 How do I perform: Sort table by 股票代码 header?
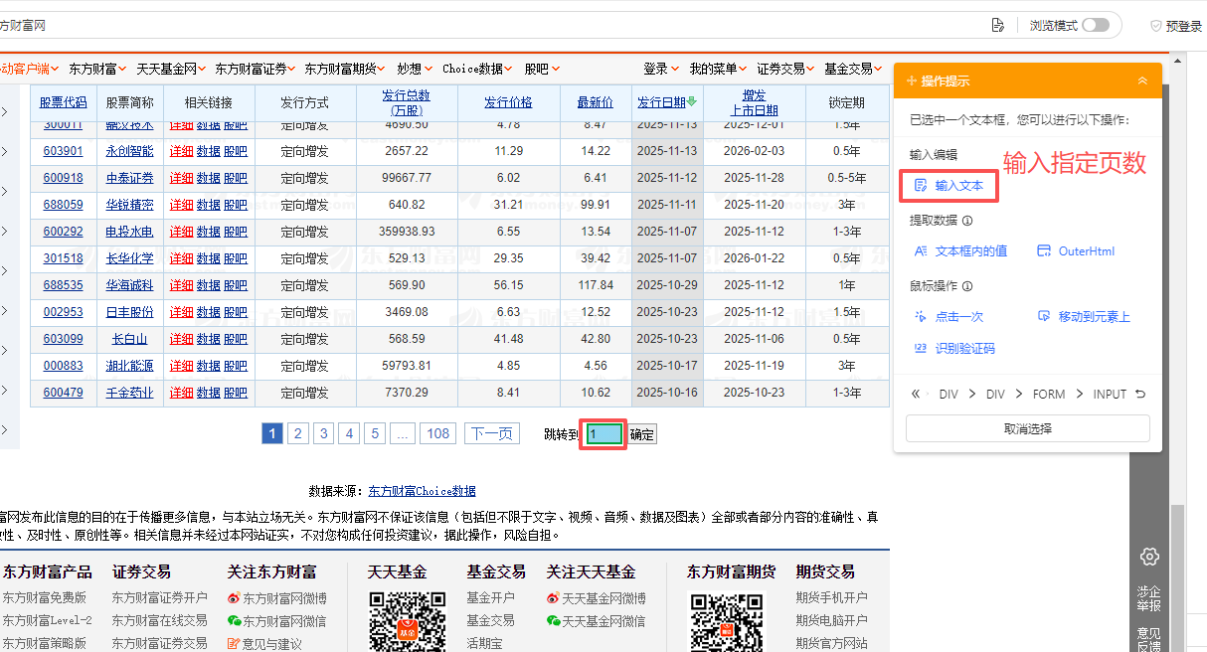(x=64, y=102)
